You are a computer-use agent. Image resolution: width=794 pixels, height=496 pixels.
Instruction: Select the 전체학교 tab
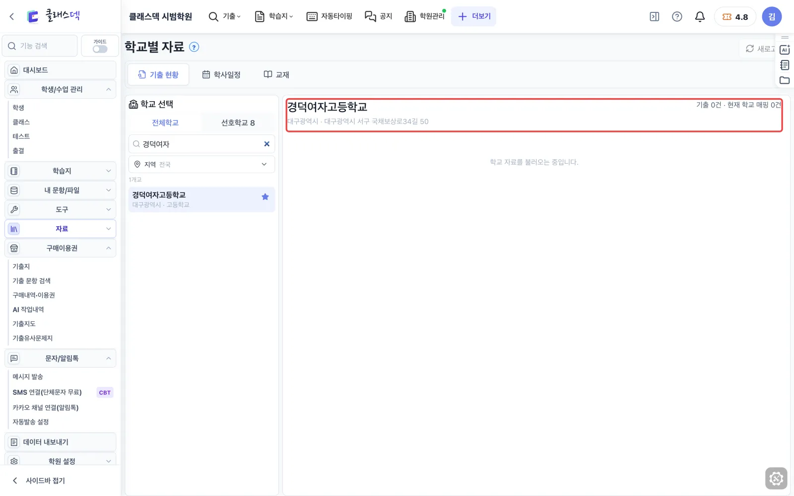pyautogui.click(x=165, y=123)
